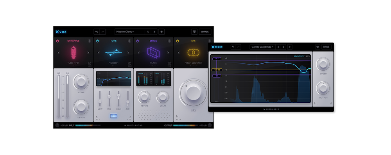Click the Low band fader in Tone
Viewport: 391px width, 155px height.
pos(100,102)
